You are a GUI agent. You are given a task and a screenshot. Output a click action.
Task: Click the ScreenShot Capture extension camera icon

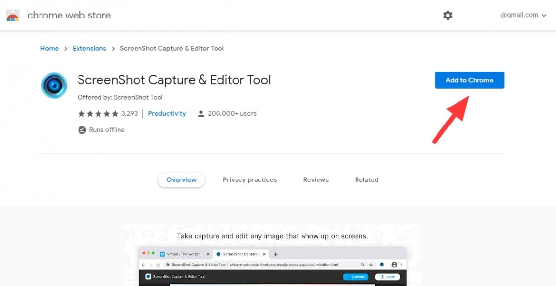tap(54, 86)
